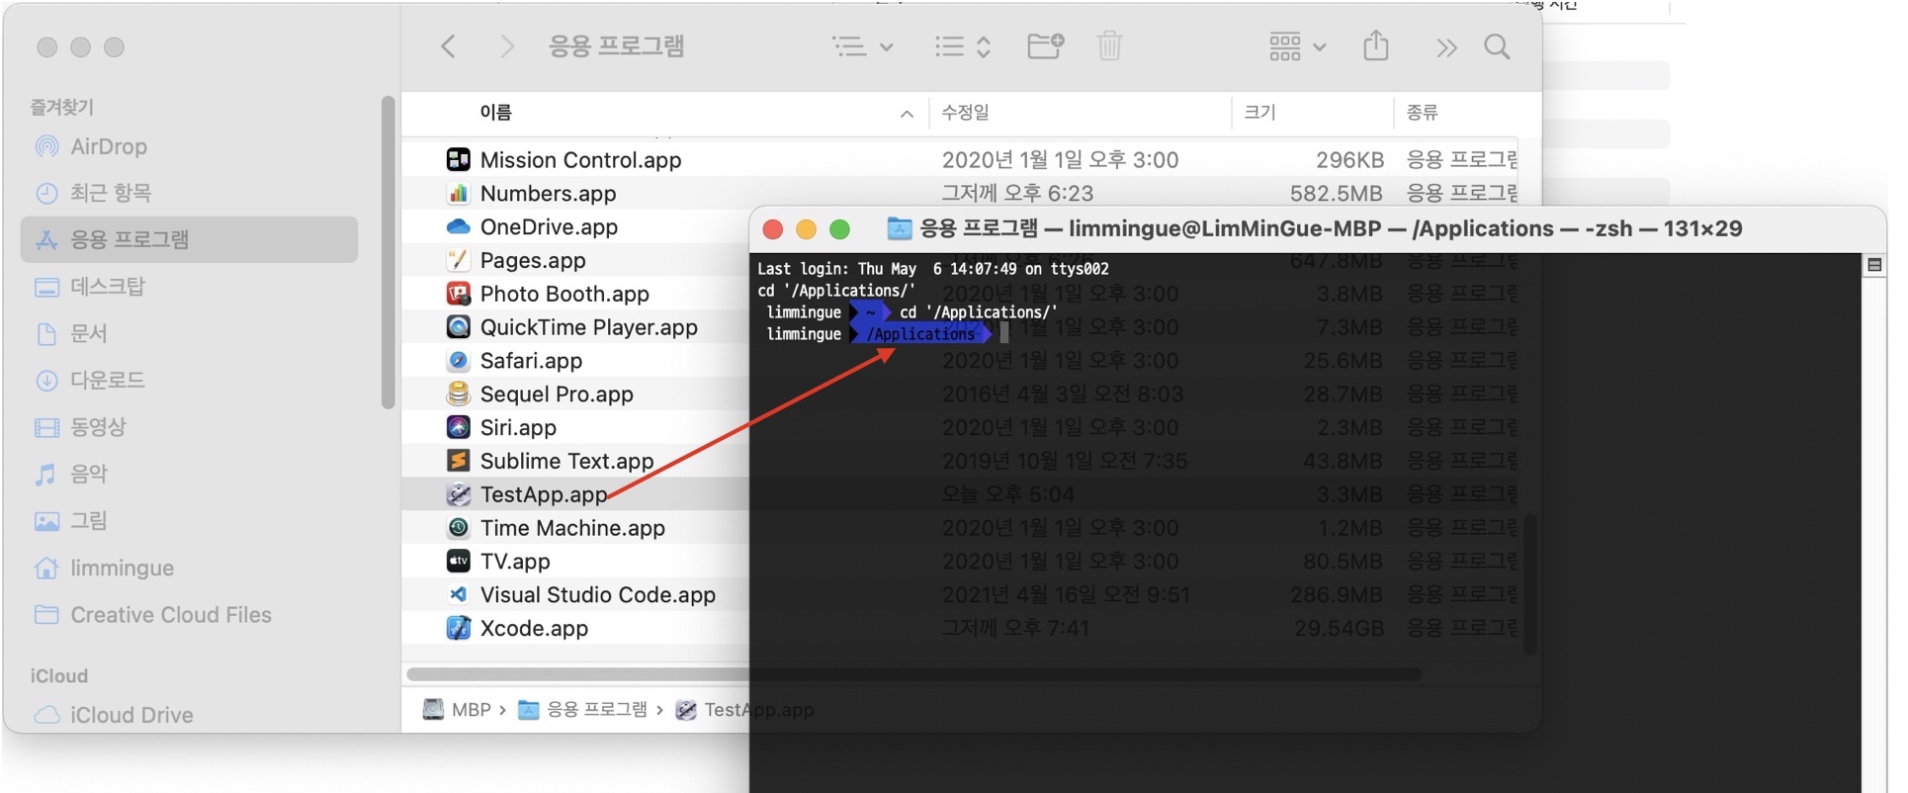Select 응용 프로그램 in the sidebar
This screenshot has width=1908, height=793.
(189, 239)
